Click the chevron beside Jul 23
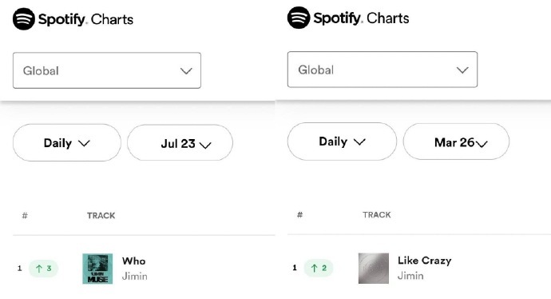 coord(205,145)
